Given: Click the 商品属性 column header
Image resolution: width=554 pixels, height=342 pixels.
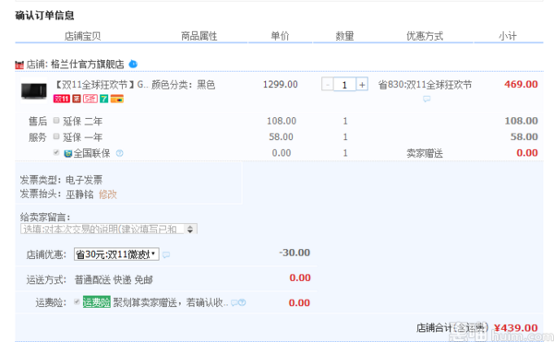Looking at the screenshot, I should [199, 36].
